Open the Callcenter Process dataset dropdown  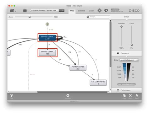(47, 11)
